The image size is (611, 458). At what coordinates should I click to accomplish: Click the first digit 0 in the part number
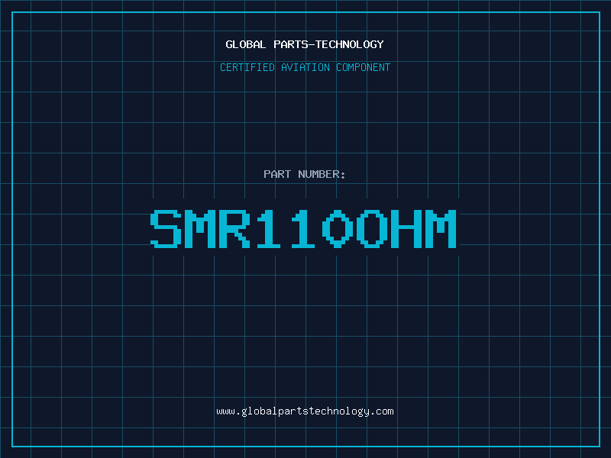click(x=338, y=229)
